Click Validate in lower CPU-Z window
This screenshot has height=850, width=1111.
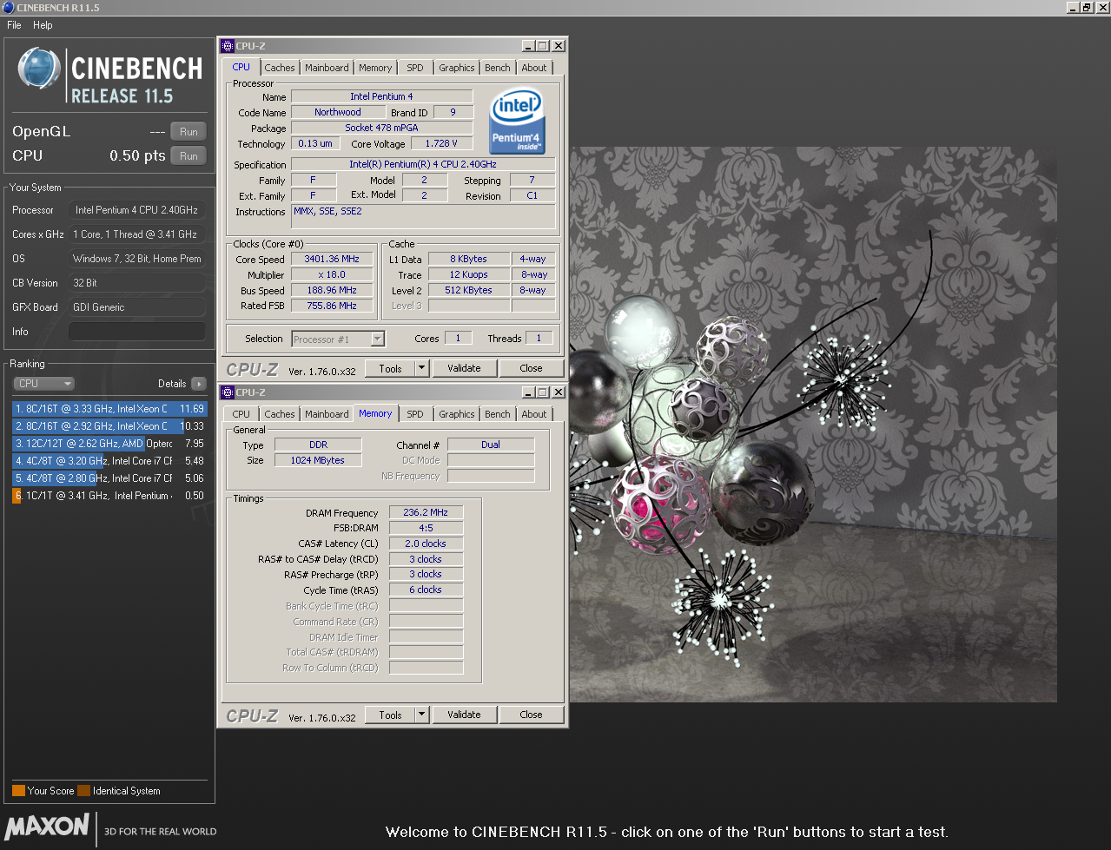(x=464, y=715)
